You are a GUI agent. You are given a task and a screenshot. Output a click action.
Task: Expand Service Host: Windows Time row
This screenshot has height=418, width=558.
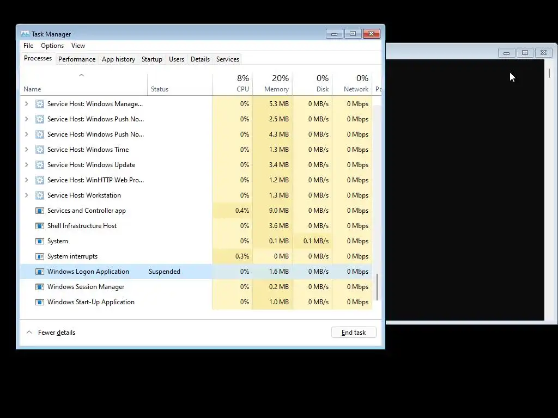click(x=26, y=150)
